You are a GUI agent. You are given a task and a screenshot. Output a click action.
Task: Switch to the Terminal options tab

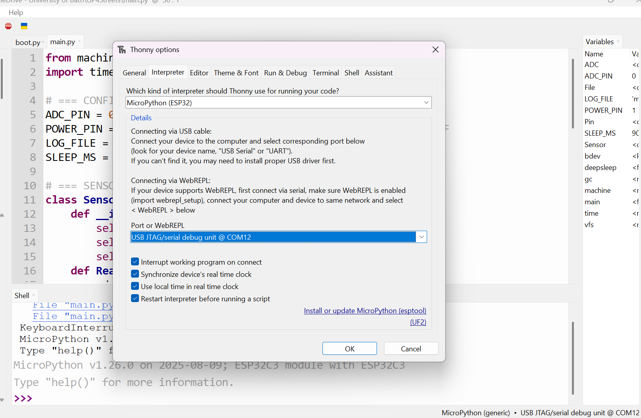click(x=326, y=73)
